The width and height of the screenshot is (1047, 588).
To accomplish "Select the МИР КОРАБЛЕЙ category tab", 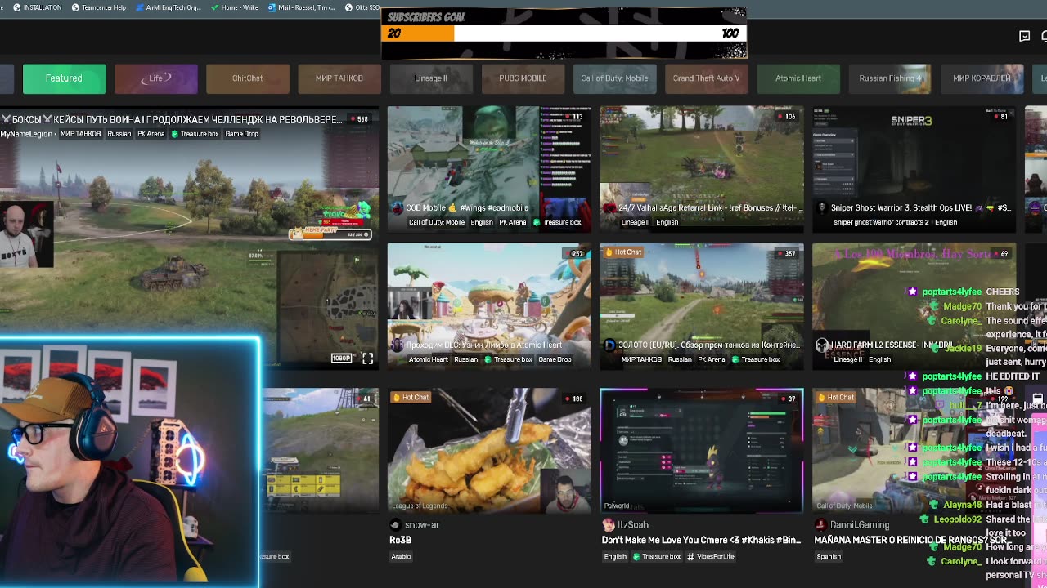I will (x=982, y=78).
